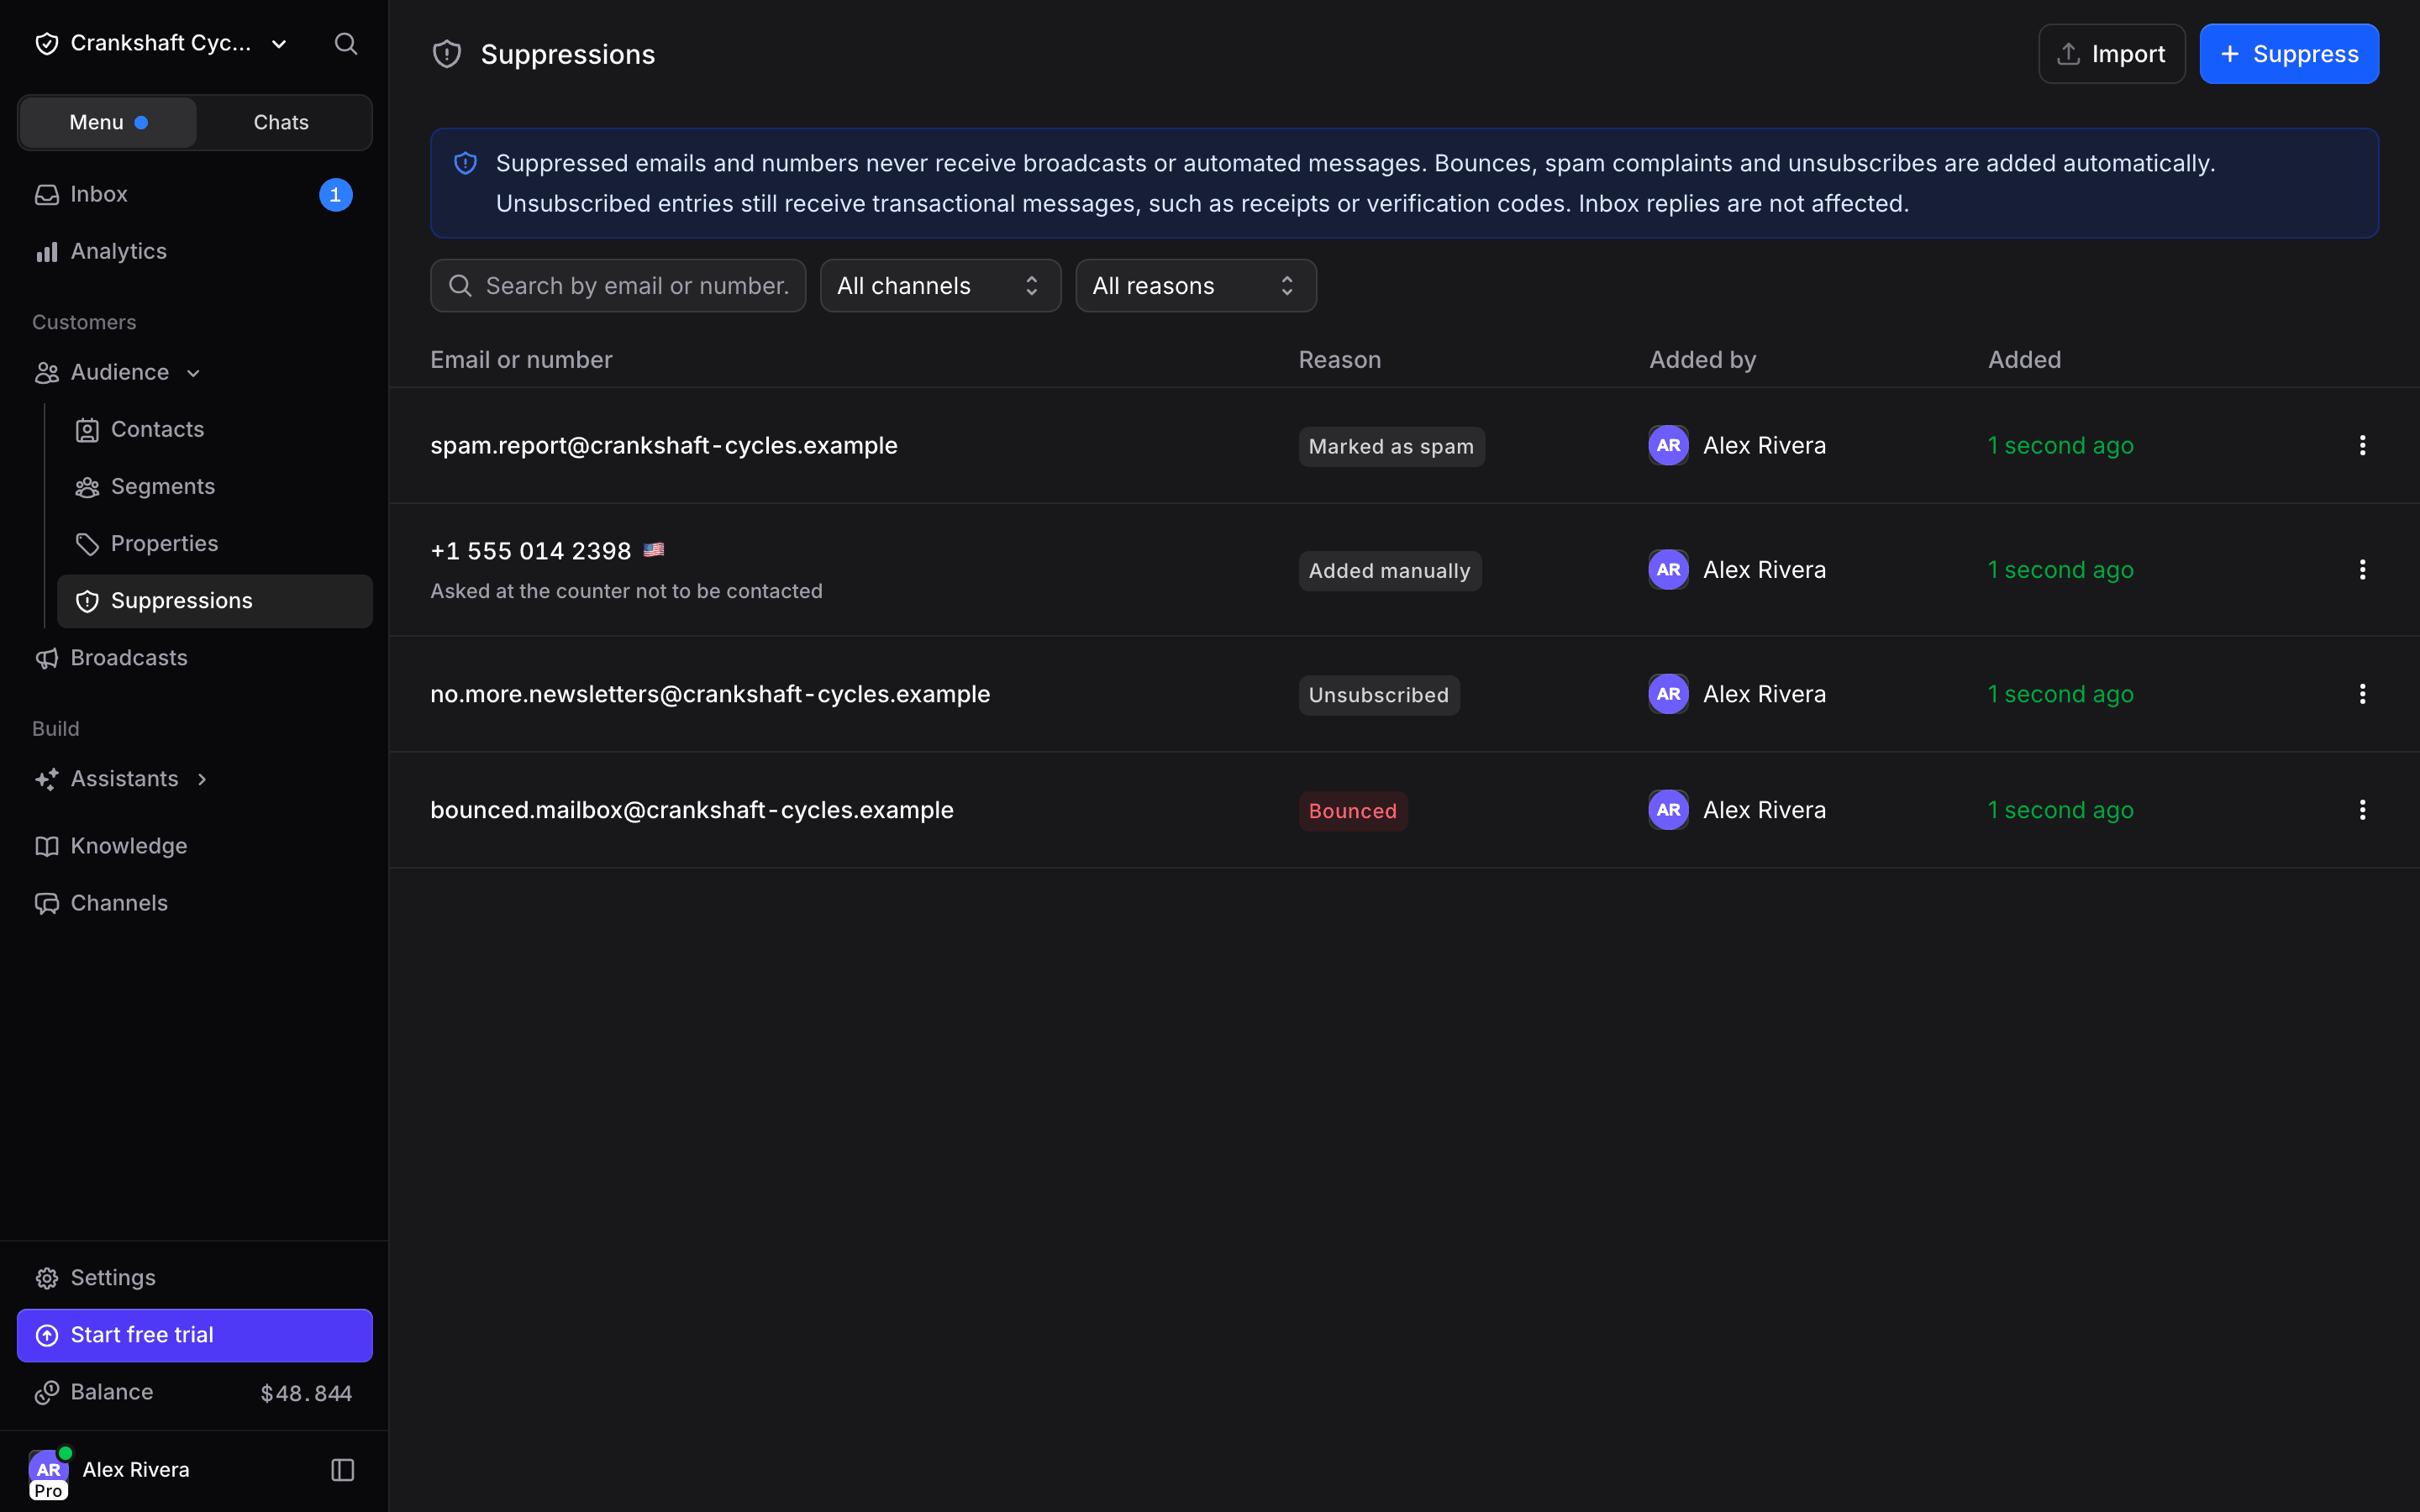Screen dimensions: 2420x1512
Task: Open the Knowledge page
Action: tap(195, 845)
